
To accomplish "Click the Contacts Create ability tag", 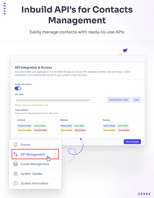I will click(x=24, y=126).
